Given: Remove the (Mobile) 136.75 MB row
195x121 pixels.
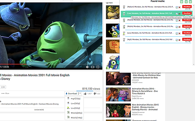Looking at the screenshot, I should 179,21.
